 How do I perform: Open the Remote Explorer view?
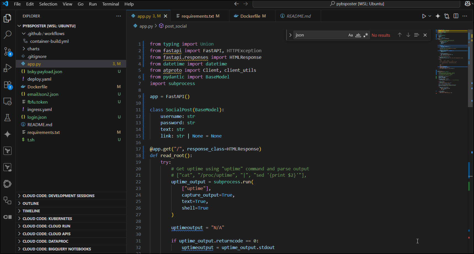point(7,101)
